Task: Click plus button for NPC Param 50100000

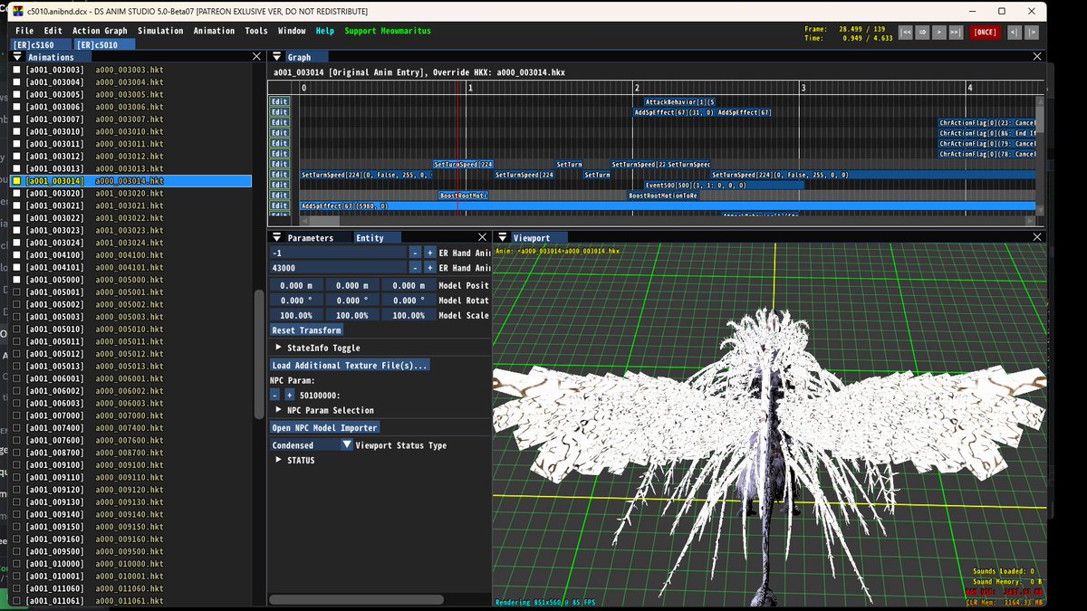Action: (x=290, y=396)
